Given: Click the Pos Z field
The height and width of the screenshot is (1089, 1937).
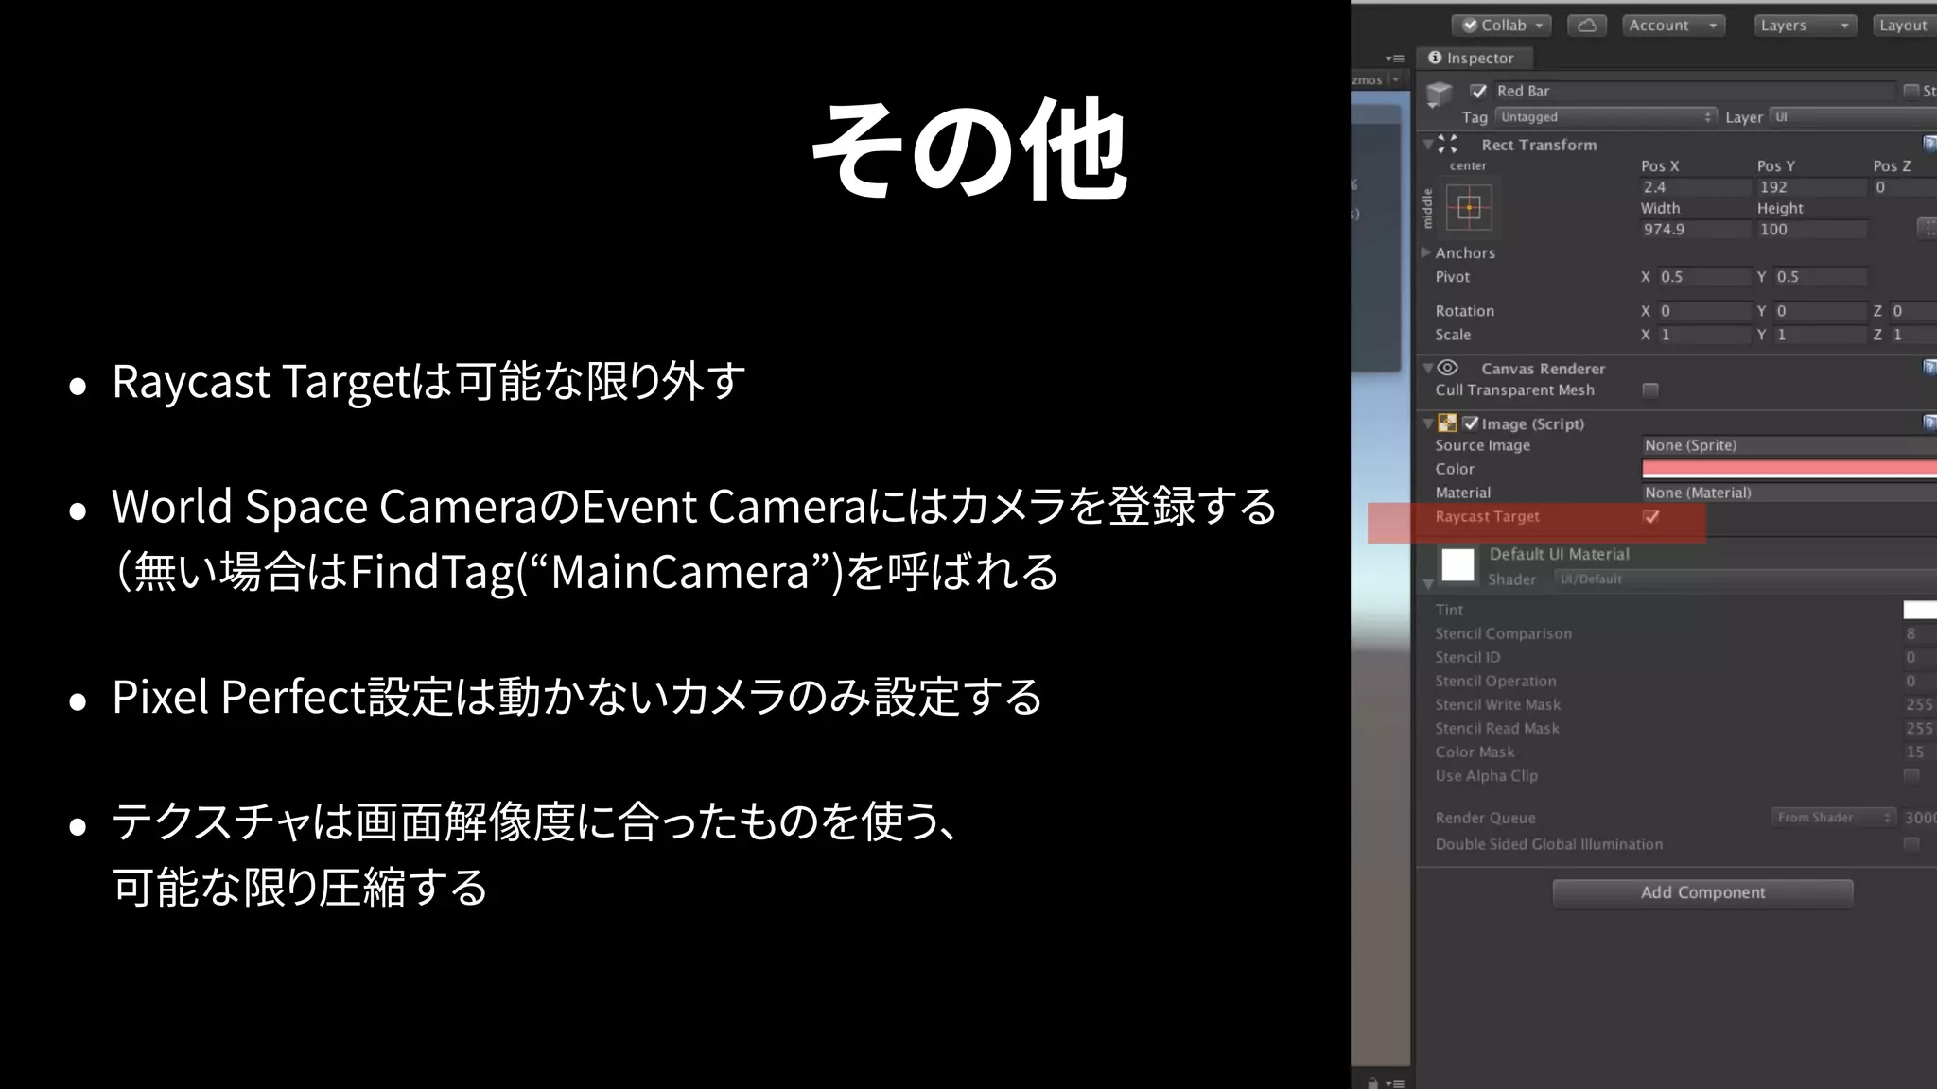Looking at the screenshot, I should click(1905, 187).
